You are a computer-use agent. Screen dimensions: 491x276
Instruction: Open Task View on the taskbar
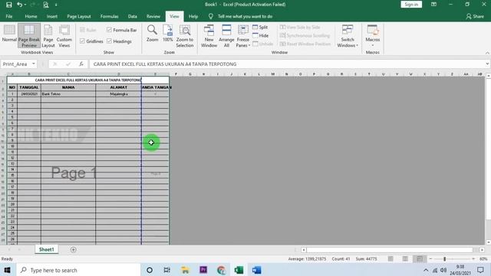click(167, 270)
